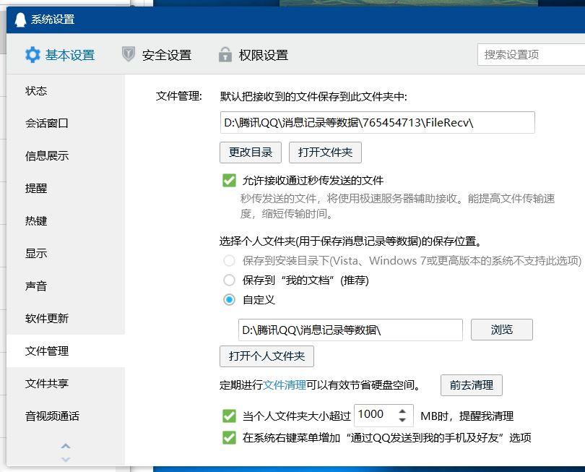Click the sidebar scroll-down chevron
Screen dimensions: 585x472
[66, 459]
